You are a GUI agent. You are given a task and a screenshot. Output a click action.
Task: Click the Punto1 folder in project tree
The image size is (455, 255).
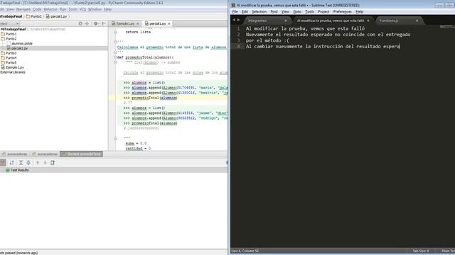[x=9, y=34]
